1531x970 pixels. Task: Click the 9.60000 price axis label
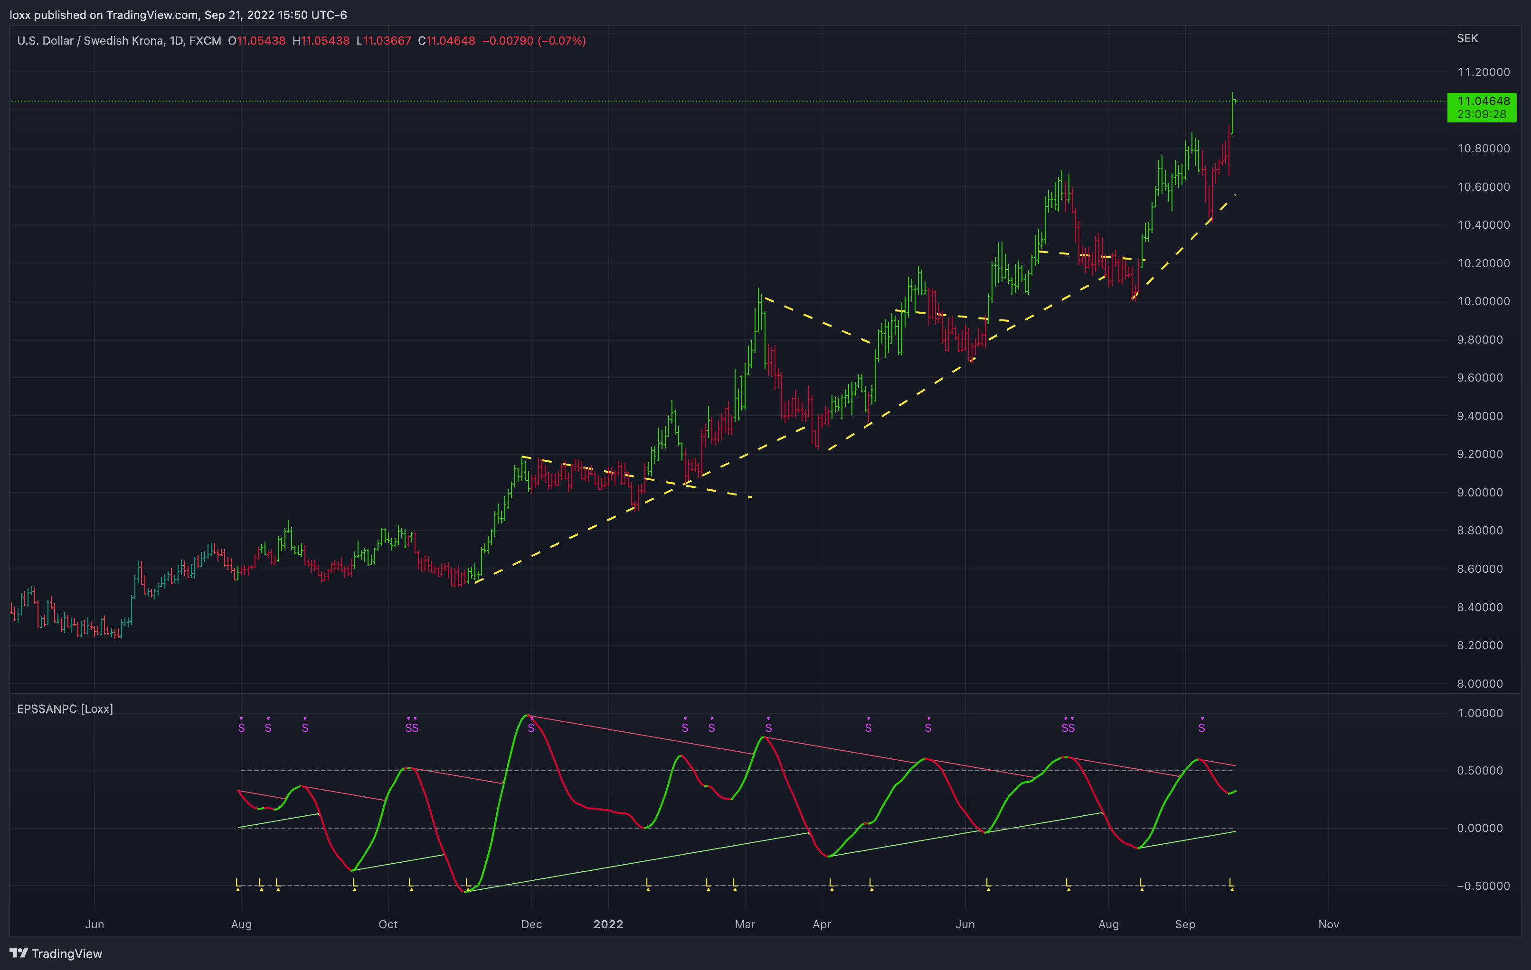1480,378
